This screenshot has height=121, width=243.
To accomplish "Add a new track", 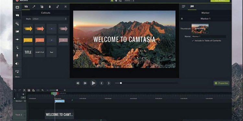I will [23, 94].
